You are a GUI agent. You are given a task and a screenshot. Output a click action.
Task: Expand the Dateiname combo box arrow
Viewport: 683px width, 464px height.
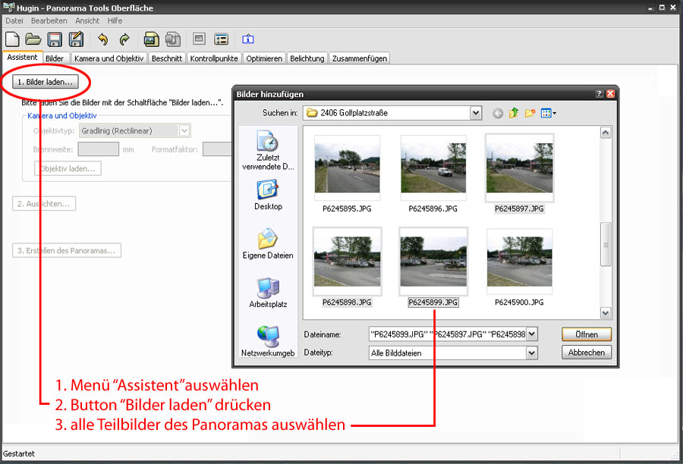click(x=531, y=334)
